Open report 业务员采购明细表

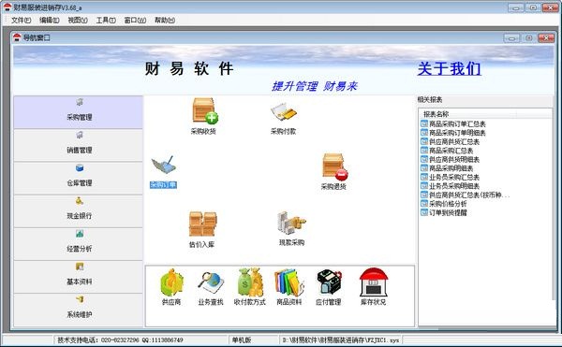pyautogui.click(x=451, y=186)
